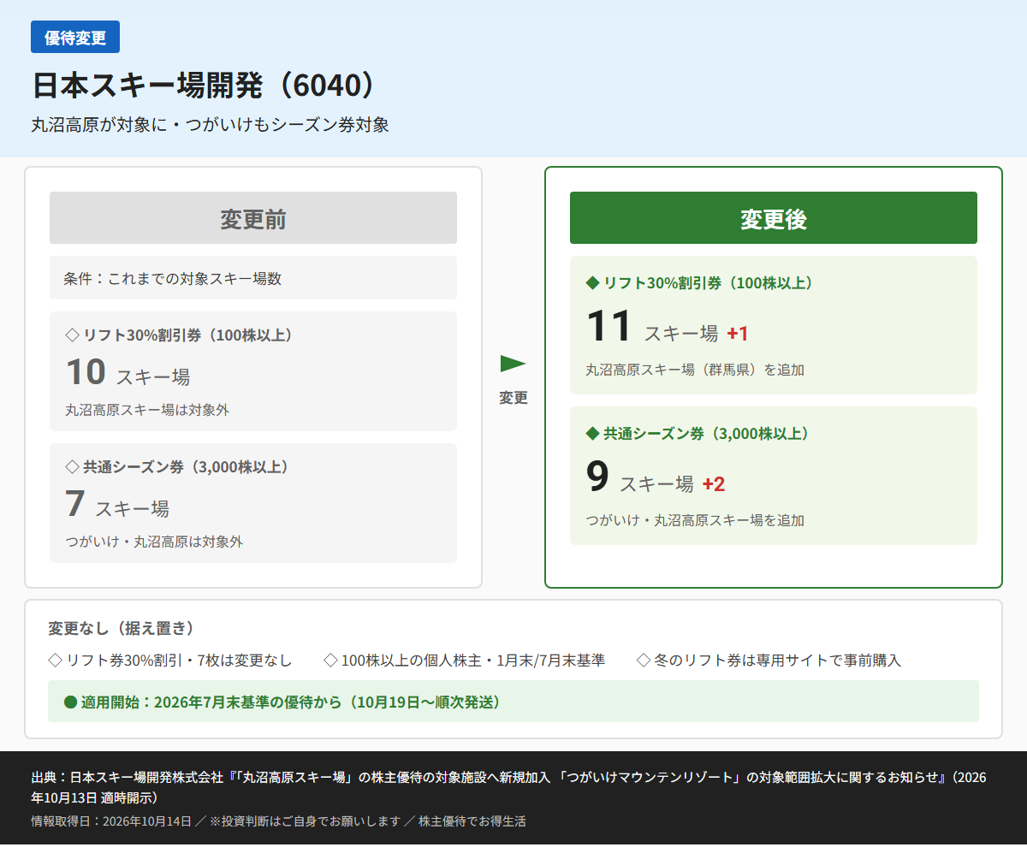The height and width of the screenshot is (865, 1027).
Task: Click the 11 スキー場 value
Action: 652,327
